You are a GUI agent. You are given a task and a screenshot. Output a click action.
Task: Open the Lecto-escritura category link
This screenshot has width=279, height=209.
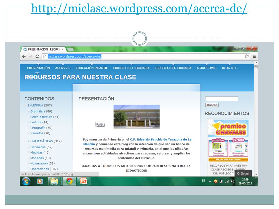click(41, 117)
